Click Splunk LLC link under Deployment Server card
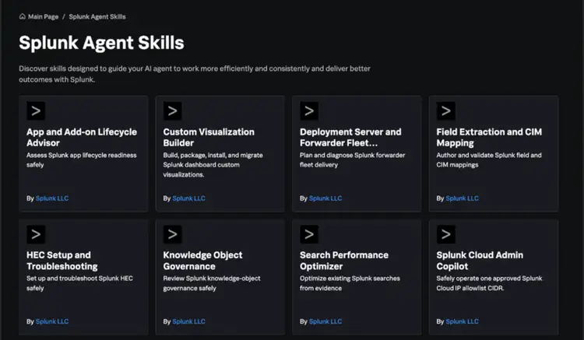584x340 pixels. tap(325, 198)
